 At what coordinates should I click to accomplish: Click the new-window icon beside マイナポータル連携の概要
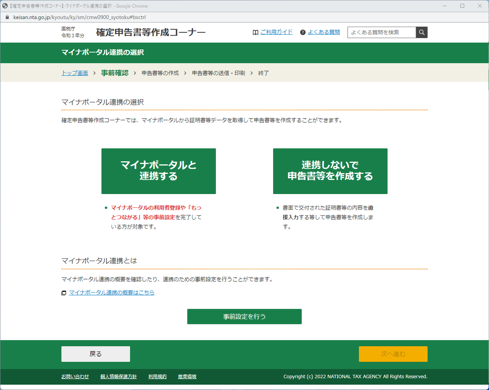pos(64,293)
